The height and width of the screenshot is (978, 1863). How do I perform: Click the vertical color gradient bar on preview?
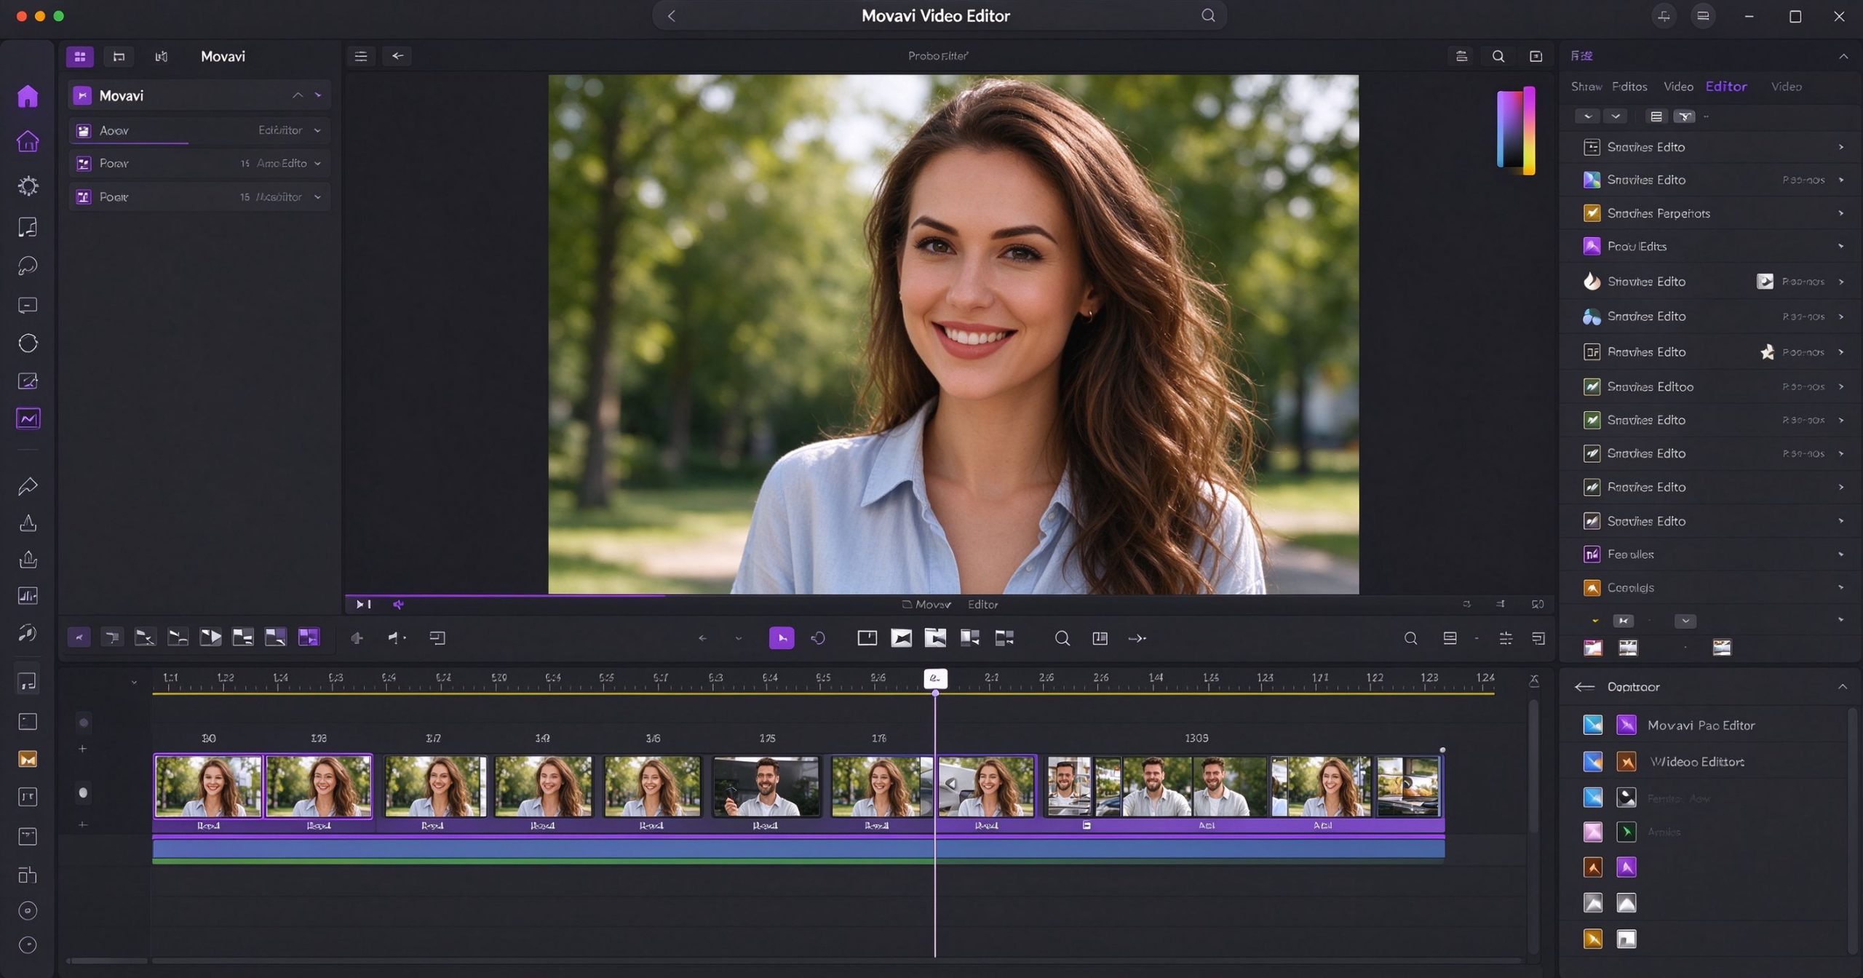1516,131
